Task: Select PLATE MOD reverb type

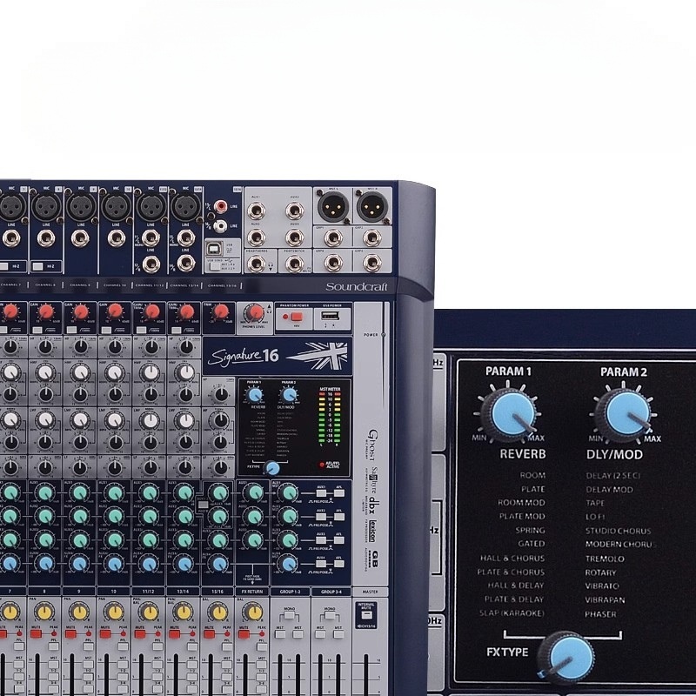Action: coord(522,516)
